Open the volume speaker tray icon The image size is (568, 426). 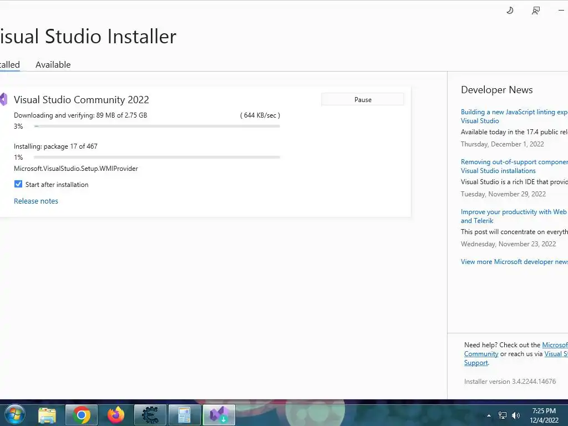515,415
